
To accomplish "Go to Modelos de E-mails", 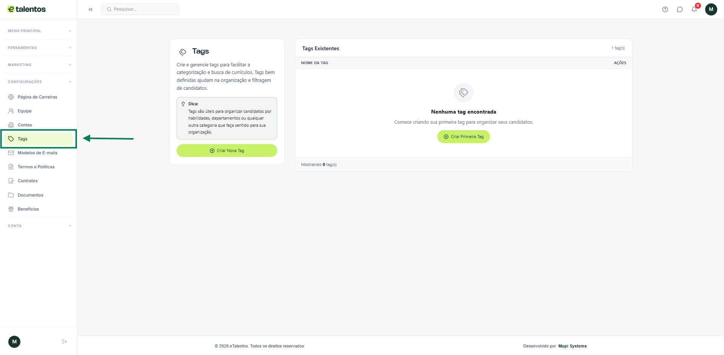I will point(37,153).
